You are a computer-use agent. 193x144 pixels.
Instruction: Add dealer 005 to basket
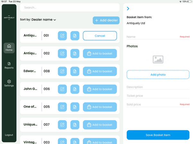coord(100,107)
